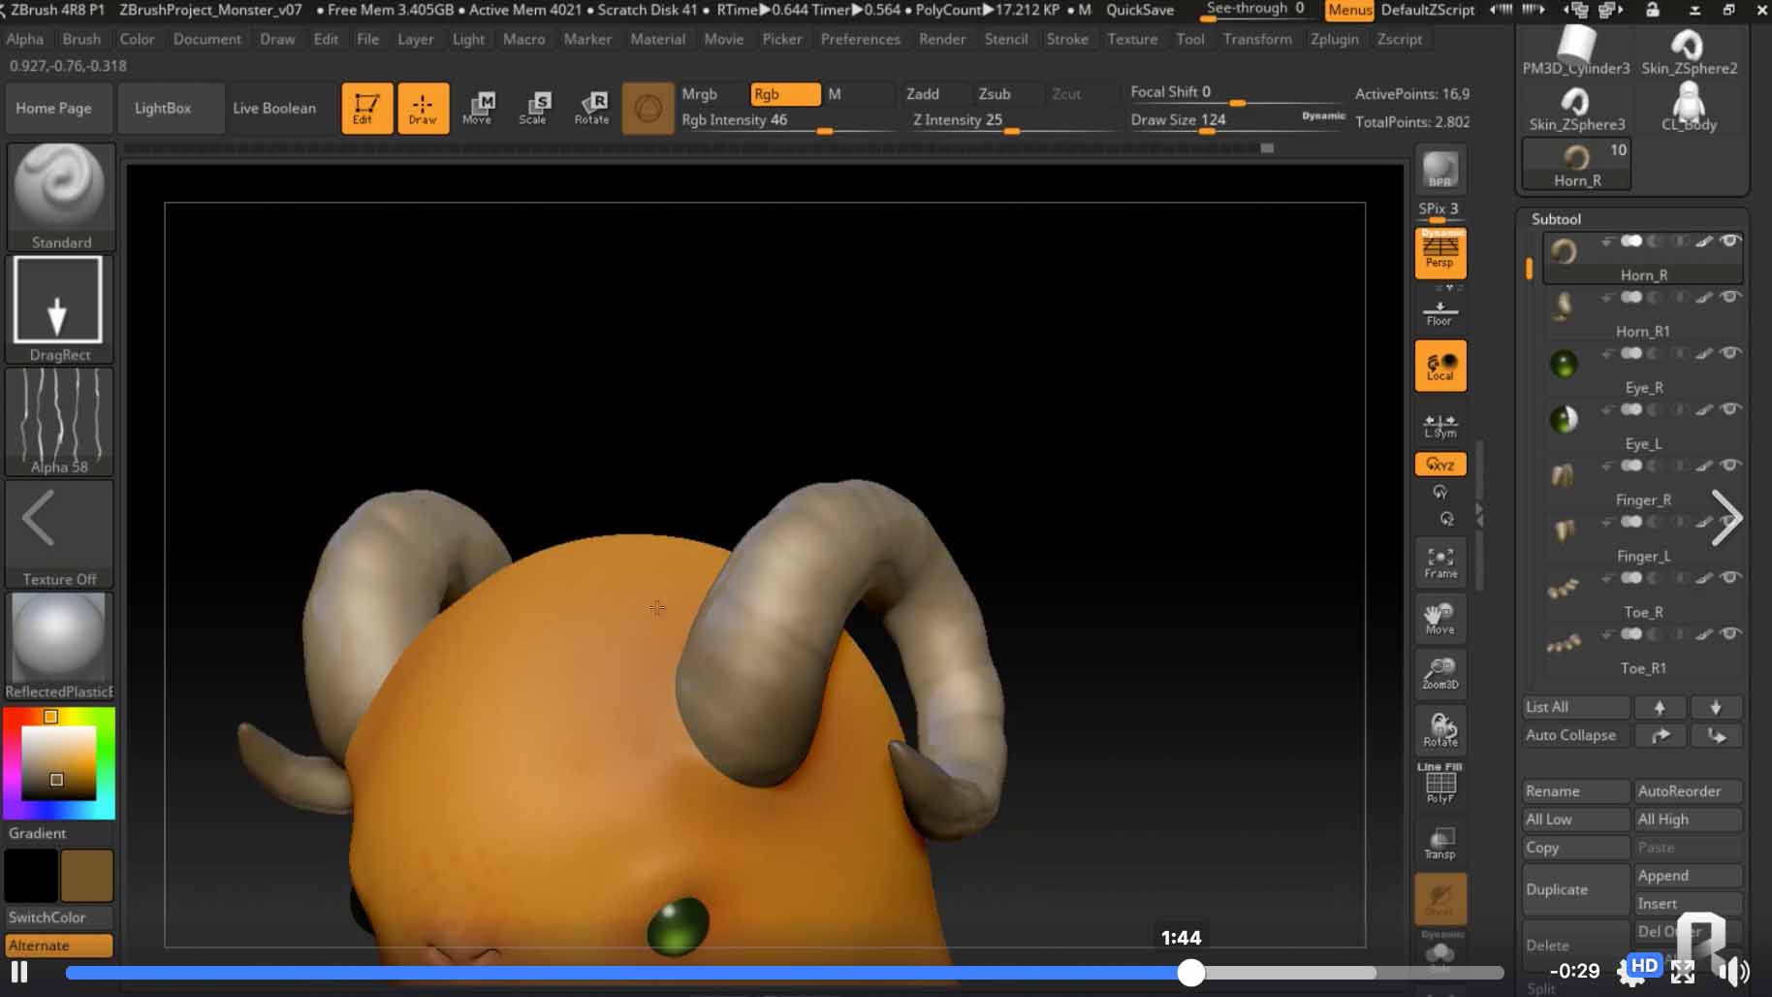The image size is (1772, 997).
Task: Open the Zplugin menu
Action: 1334,39
